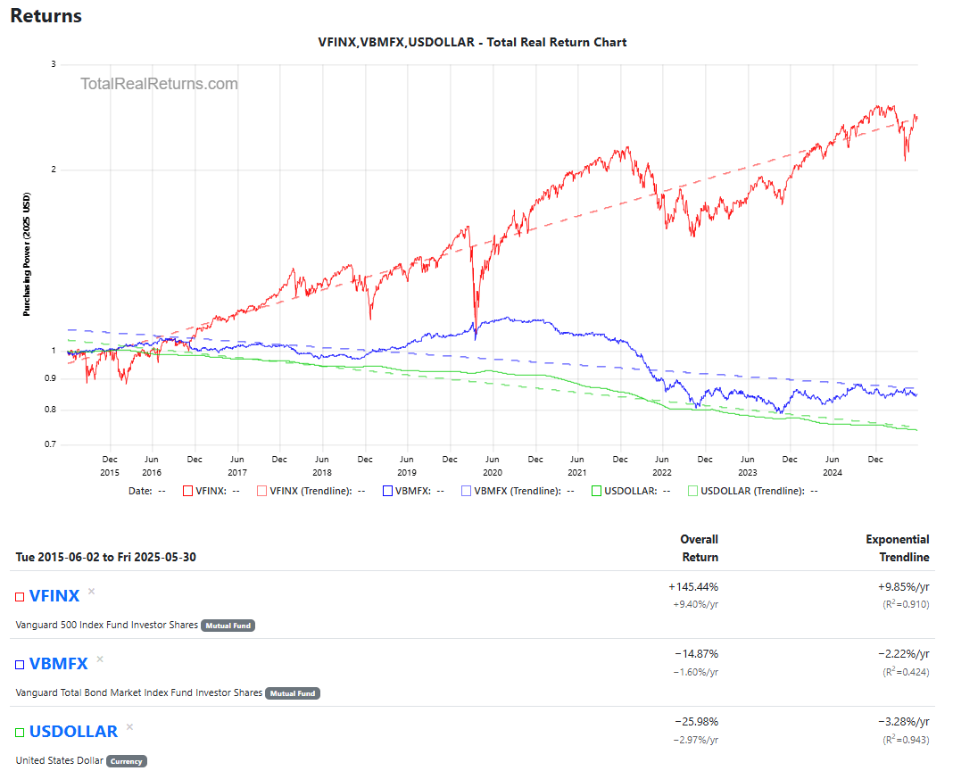Open the USDOLLAR link
Image resolution: width=953 pixels, height=771 pixels.
click(73, 732)
